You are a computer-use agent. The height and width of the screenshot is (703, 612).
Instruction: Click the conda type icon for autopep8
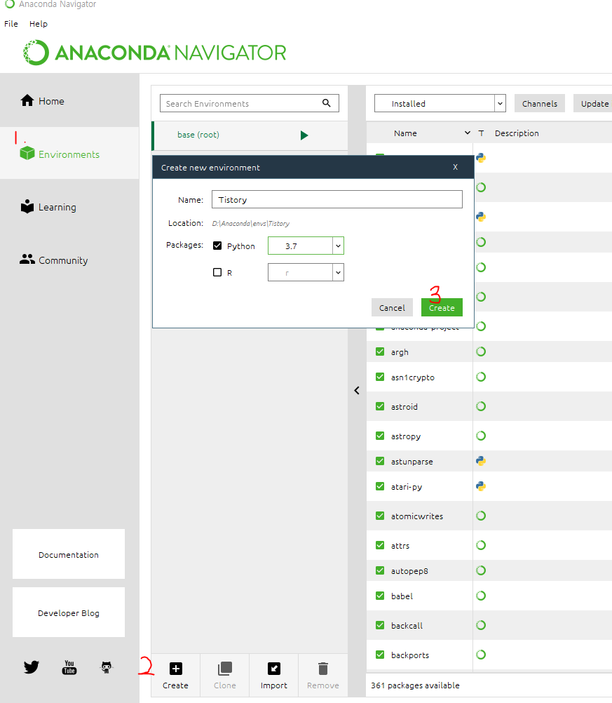[x=481, y=570]
